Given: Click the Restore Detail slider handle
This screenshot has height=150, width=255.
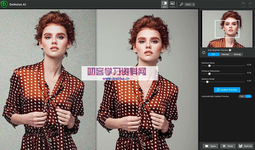Looking at the screenshot, I should coord(207,82).
